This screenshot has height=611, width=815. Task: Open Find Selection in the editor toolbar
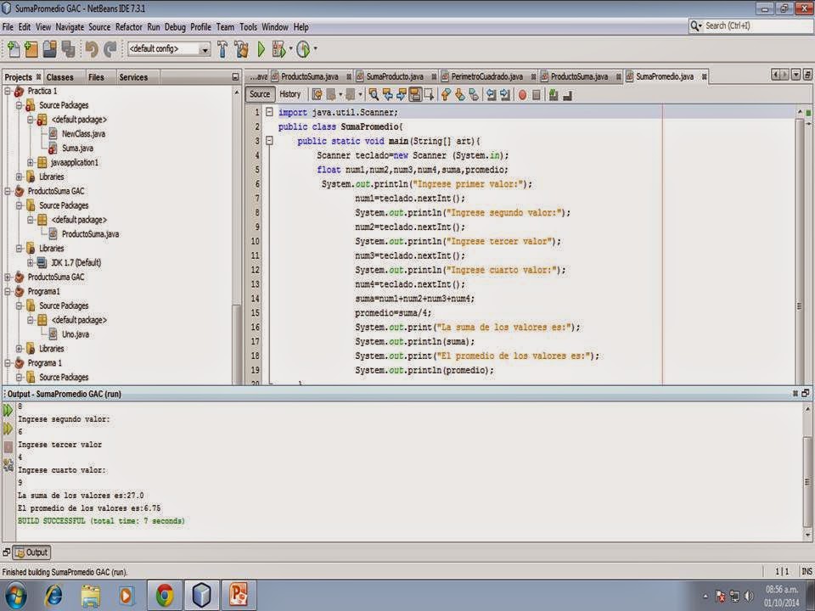pyautogui.click(x=375, y=94)
